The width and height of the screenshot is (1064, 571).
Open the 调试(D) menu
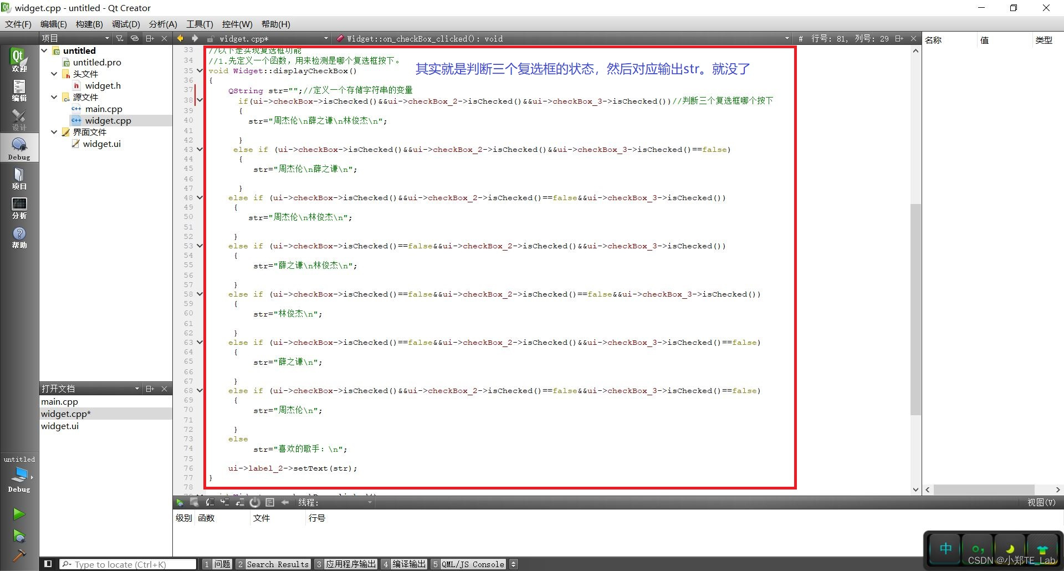coord(125,24)
